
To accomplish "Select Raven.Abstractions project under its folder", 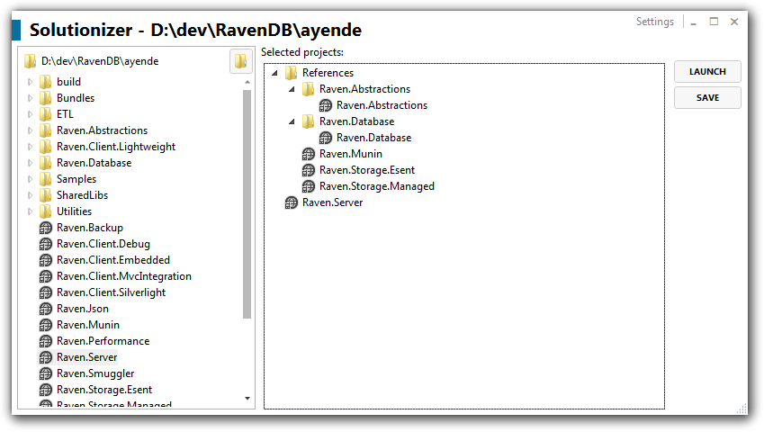I will click(382, 105).
